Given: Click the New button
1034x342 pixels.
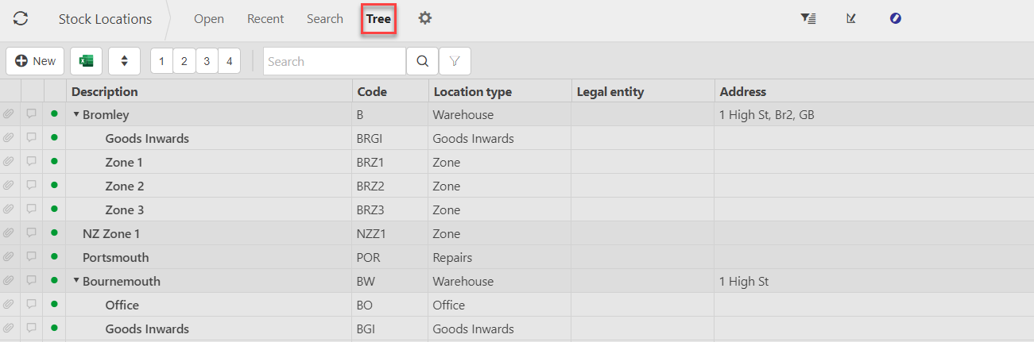Looking at the screenshot, I should 35,61.
